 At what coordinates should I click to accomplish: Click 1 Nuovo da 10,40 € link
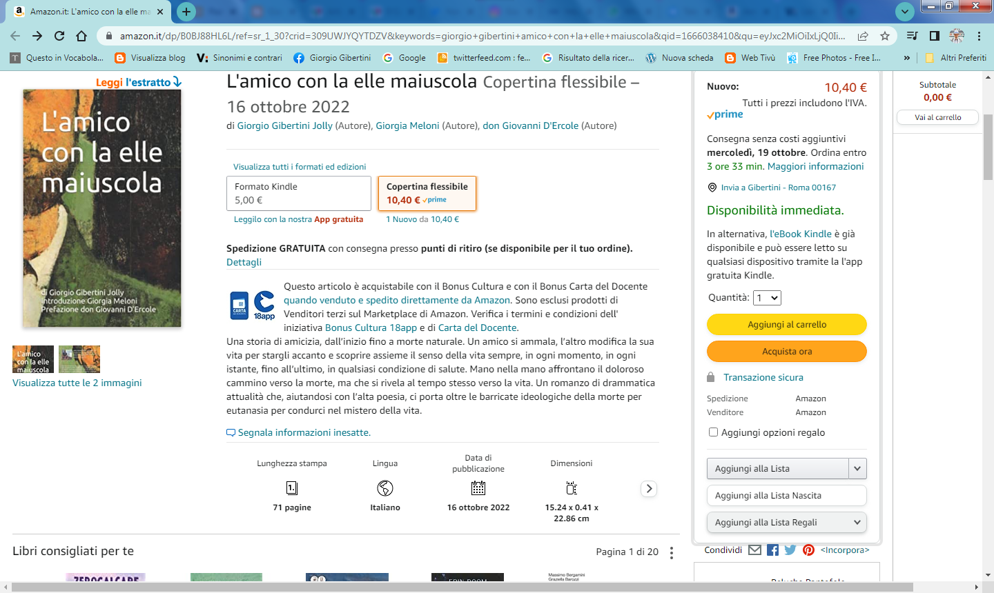click(422, 219)
